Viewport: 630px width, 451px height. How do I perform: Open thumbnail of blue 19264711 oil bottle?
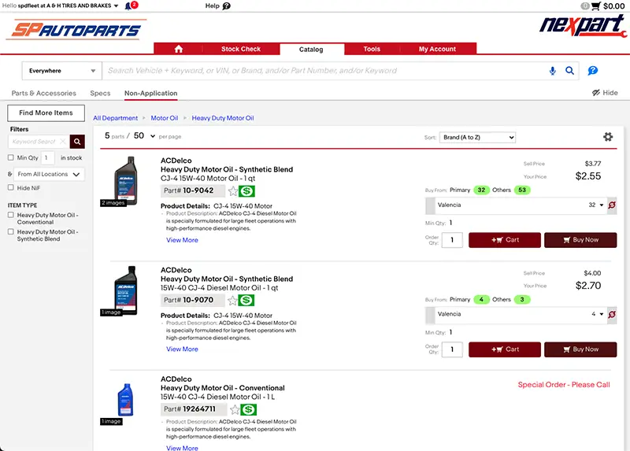tap(125, 400)
